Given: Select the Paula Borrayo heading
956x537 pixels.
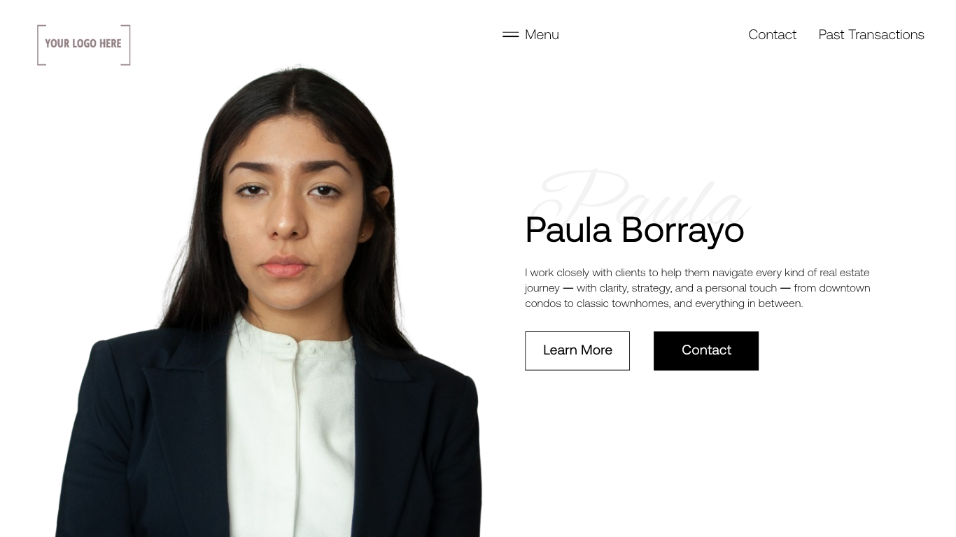Looking at the screenshot, I should point(634,230).
